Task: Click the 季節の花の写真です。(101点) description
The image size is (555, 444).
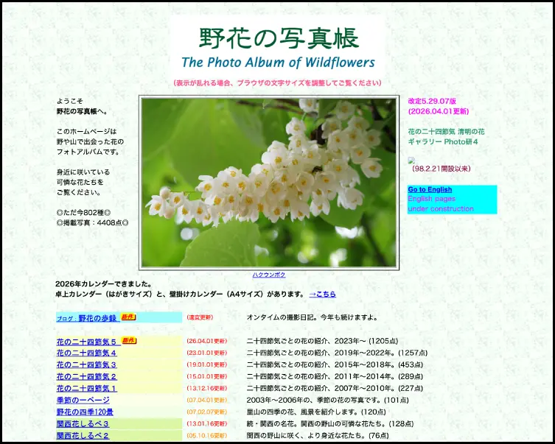Action: [327, 400]
